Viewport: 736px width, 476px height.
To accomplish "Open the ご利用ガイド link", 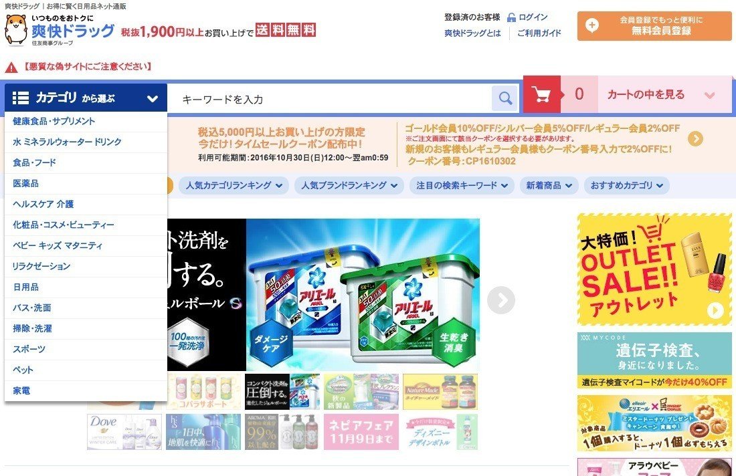I will (539, 33).
